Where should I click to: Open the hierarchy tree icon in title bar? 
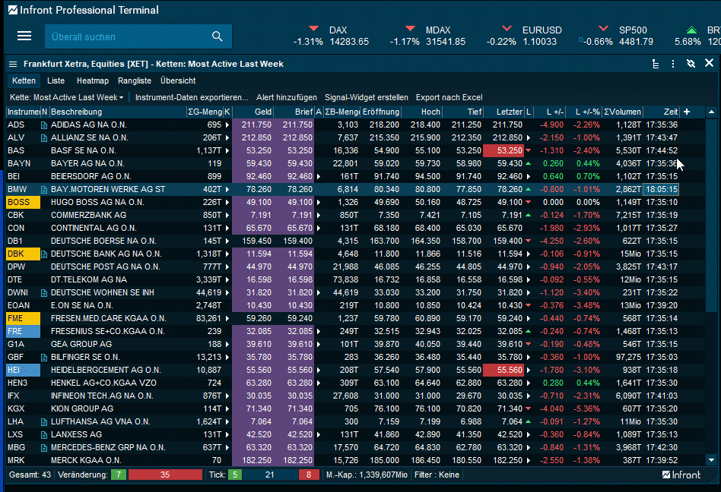pyautogui.click(x=656, y=64)
